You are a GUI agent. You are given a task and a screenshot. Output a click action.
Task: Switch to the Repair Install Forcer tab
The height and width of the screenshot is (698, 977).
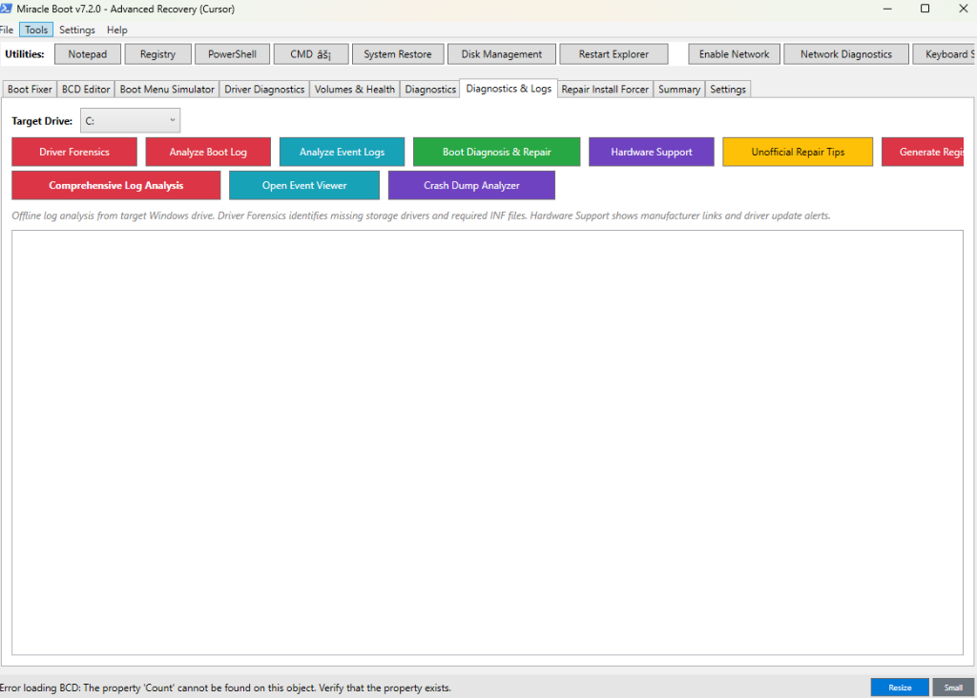coord(604,89)
